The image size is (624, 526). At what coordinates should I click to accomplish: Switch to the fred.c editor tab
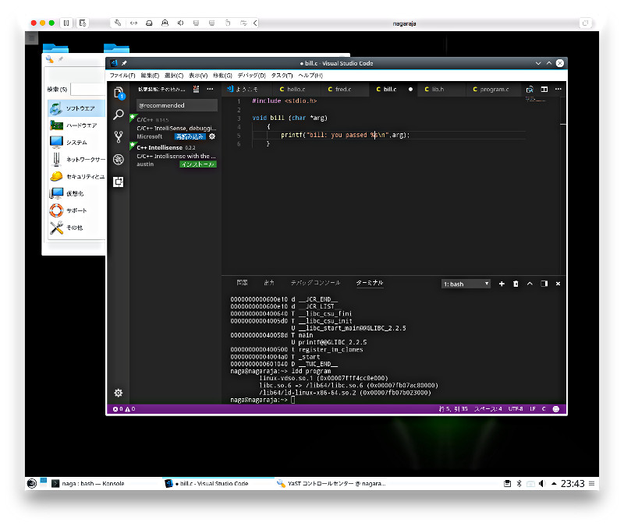click(x=345, y=89)
